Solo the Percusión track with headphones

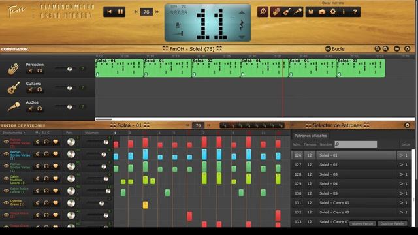point(39,70)
